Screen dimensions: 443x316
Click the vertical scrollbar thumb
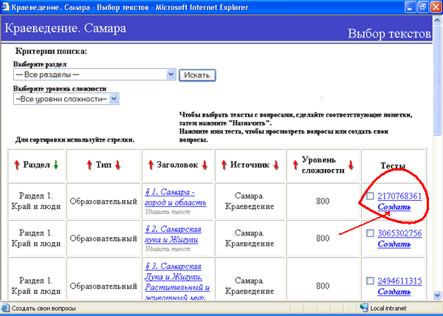(437, 80)
